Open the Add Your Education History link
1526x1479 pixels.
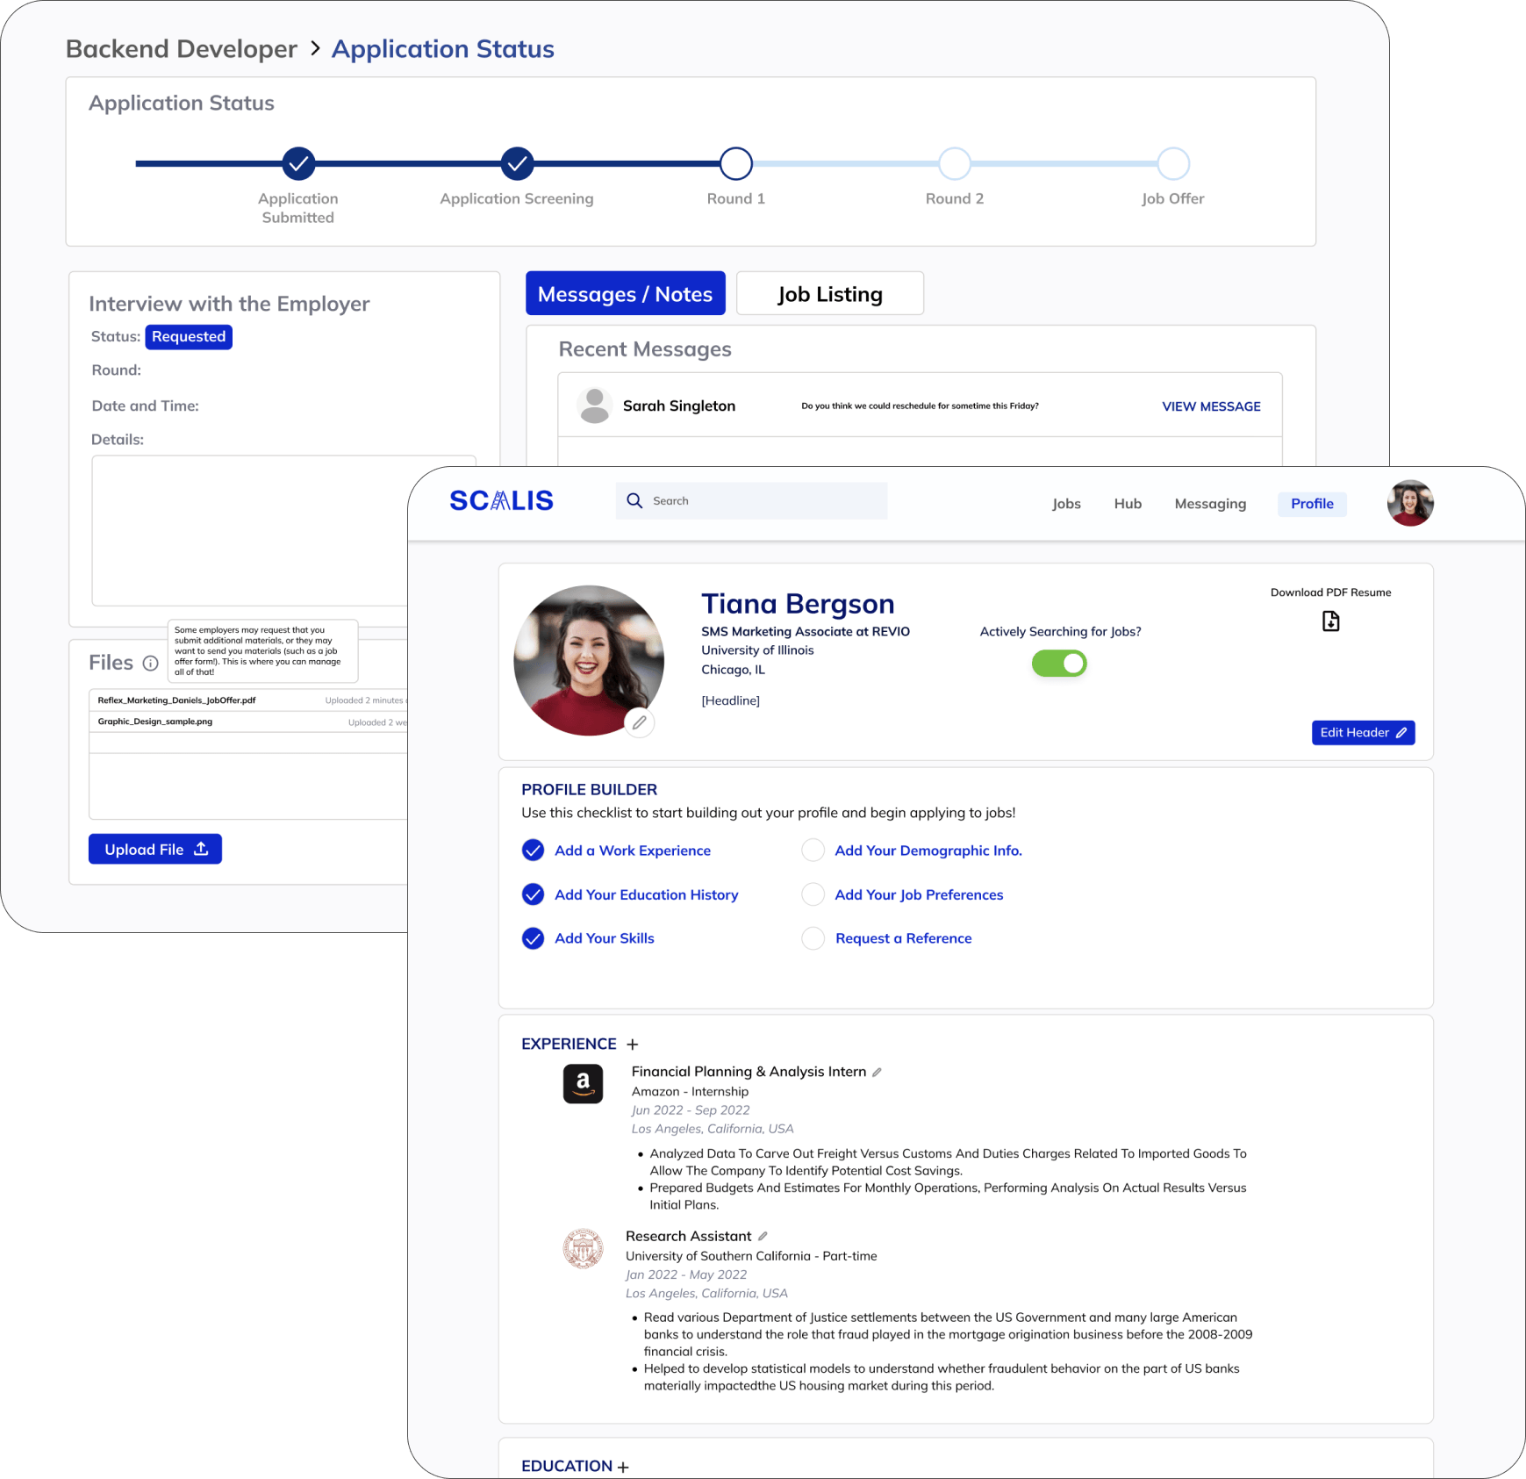(647, 894)
